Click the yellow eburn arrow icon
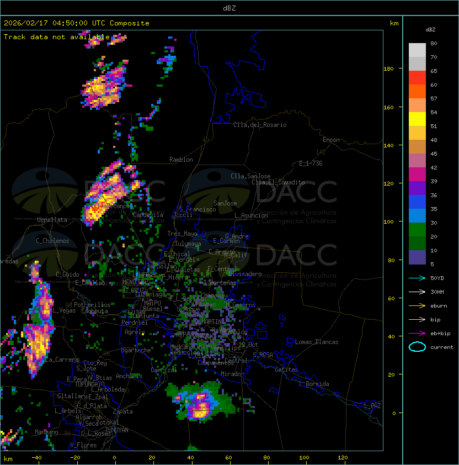459x465 pixels. click(x=417, y=306)
